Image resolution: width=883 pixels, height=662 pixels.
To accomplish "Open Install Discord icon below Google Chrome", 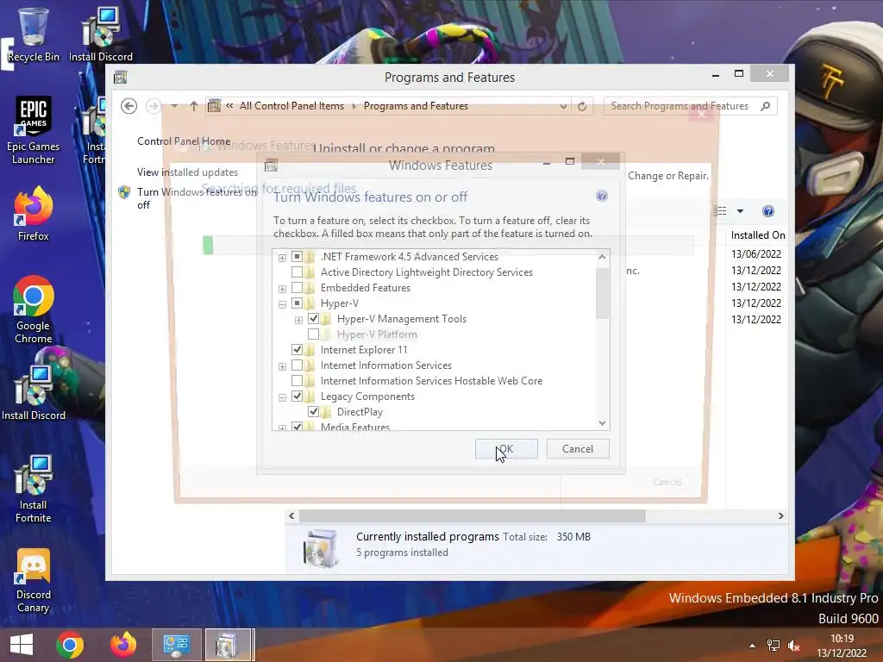I will pyautogui.click(x=33, y=392).
